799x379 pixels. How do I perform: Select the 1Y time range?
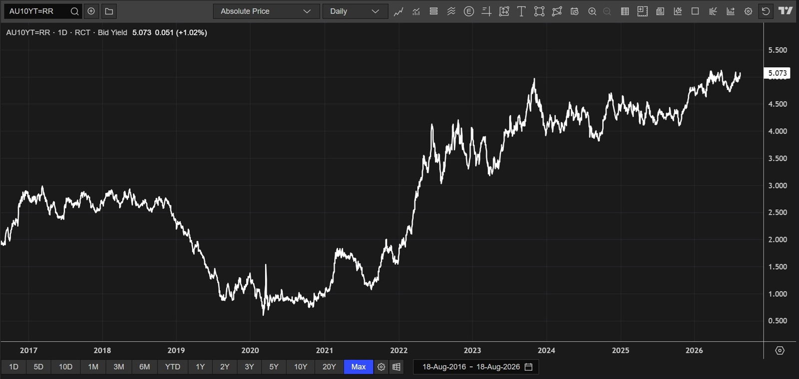(x=200, y=367)
